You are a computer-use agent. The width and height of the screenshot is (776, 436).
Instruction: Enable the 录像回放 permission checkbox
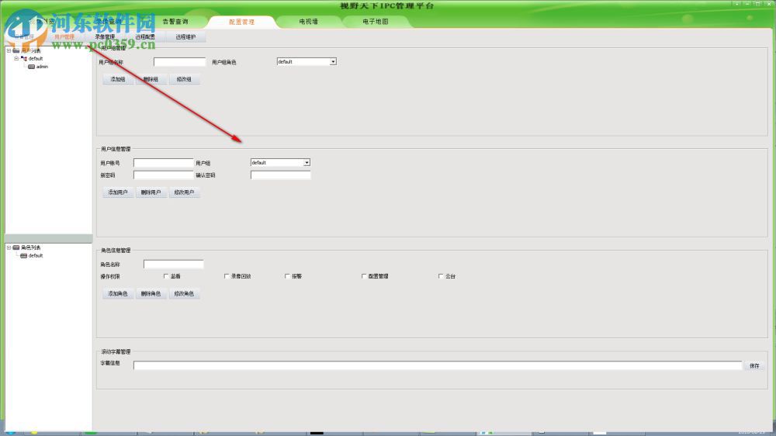227,276
